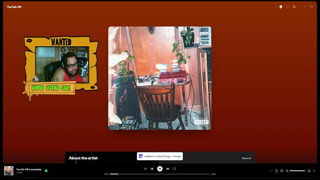Viewport: 320px width, 180px height.
Task: Toggle shuffle playback
Action: [145, 169]
